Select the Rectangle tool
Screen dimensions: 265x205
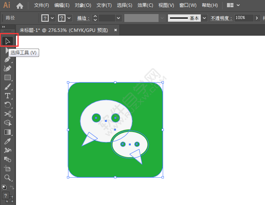tap(8, 77)
